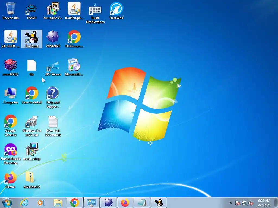This screenshot has width=278, height=208.
Task: Show hidden system tray icons
Action: [x=231, y=203]
